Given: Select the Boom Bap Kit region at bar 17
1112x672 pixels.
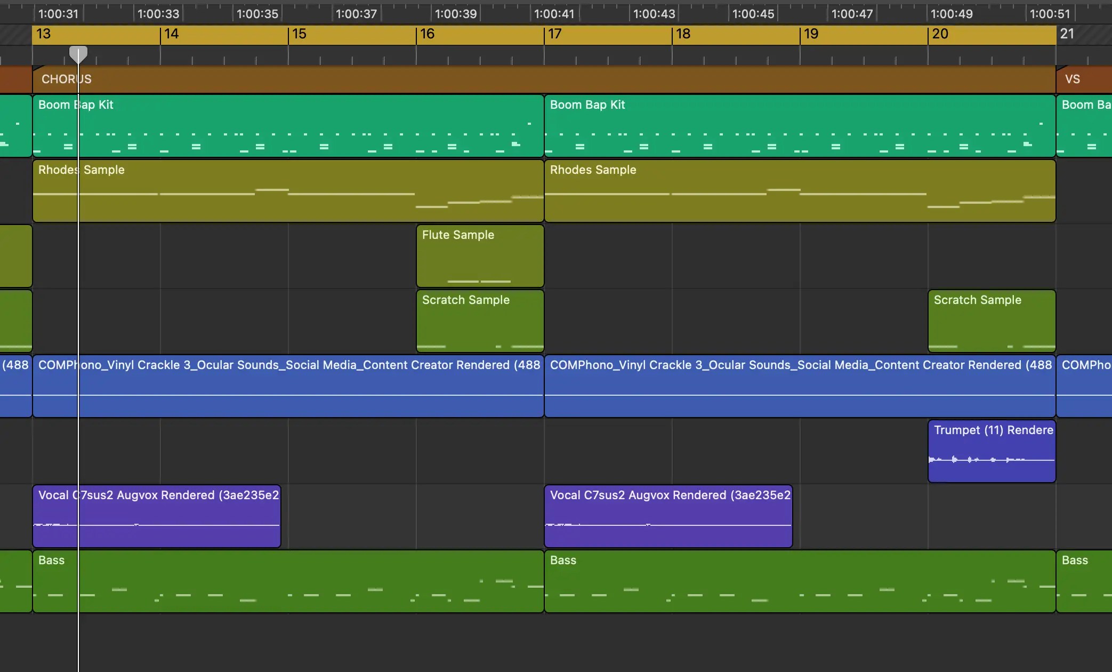Looking at the screenshot, I should pos(800,126).
